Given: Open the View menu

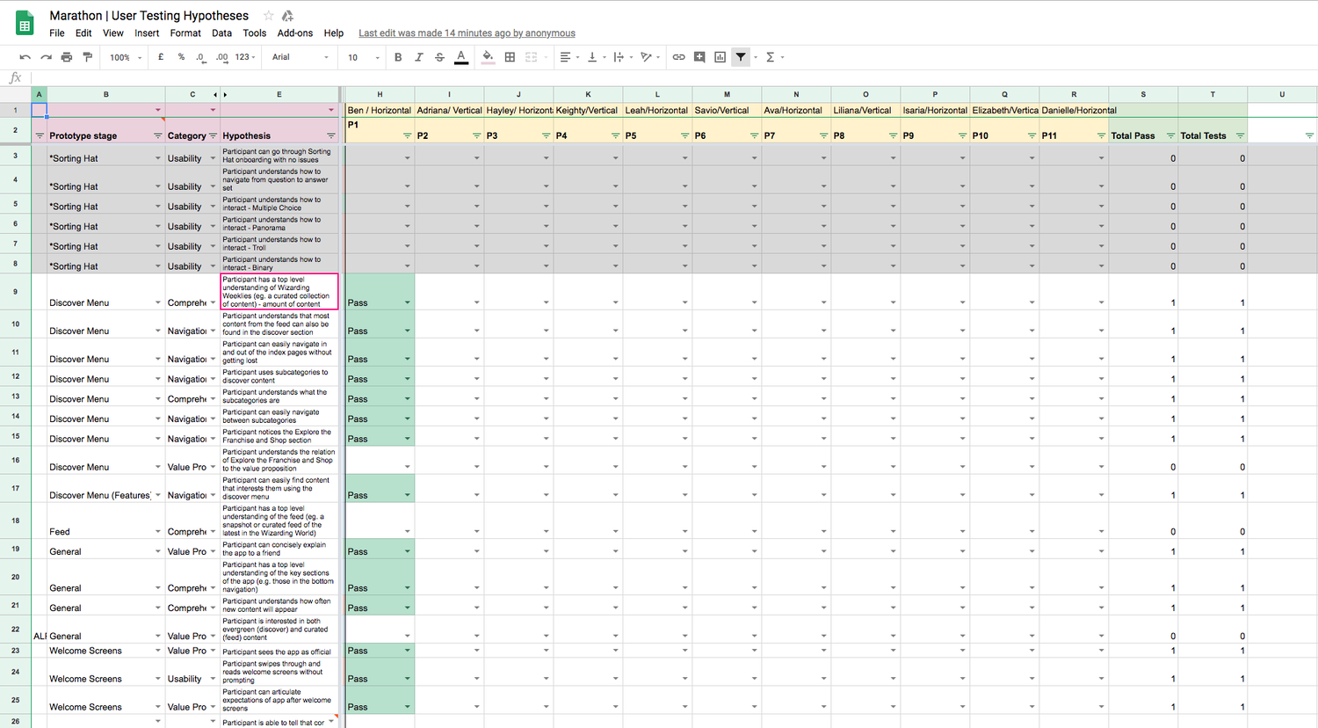Looking at the screenshot, I should point(113,33).
